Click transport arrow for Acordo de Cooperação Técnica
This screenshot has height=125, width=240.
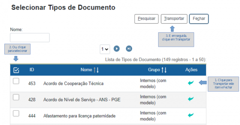pos(191,83)
